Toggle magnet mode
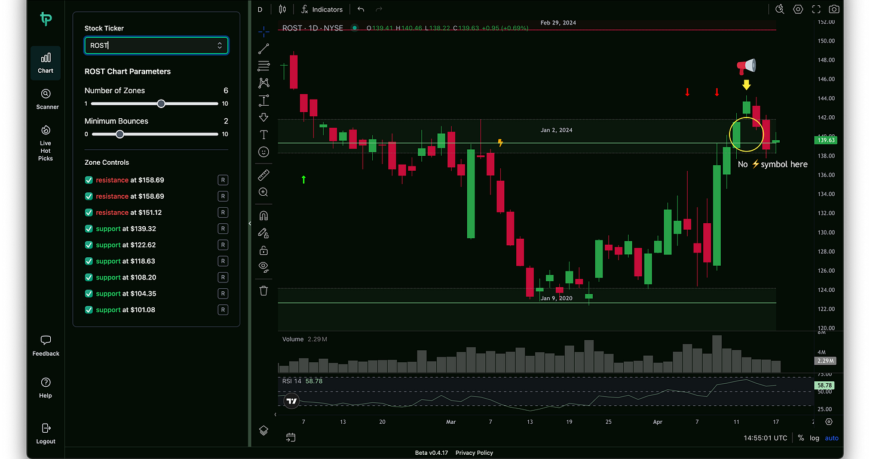Viewport: 870px width, 459px height. [264, 215]
